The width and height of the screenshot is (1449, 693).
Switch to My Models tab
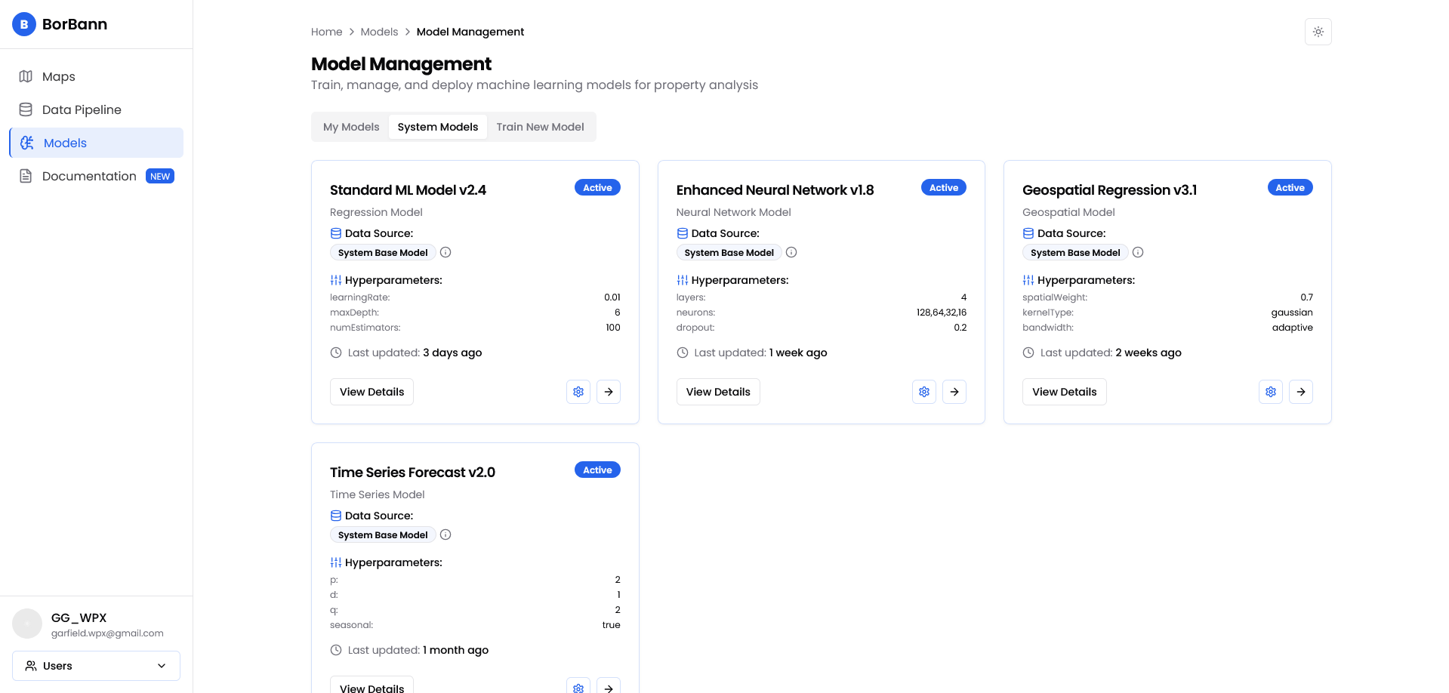[351, 127]
